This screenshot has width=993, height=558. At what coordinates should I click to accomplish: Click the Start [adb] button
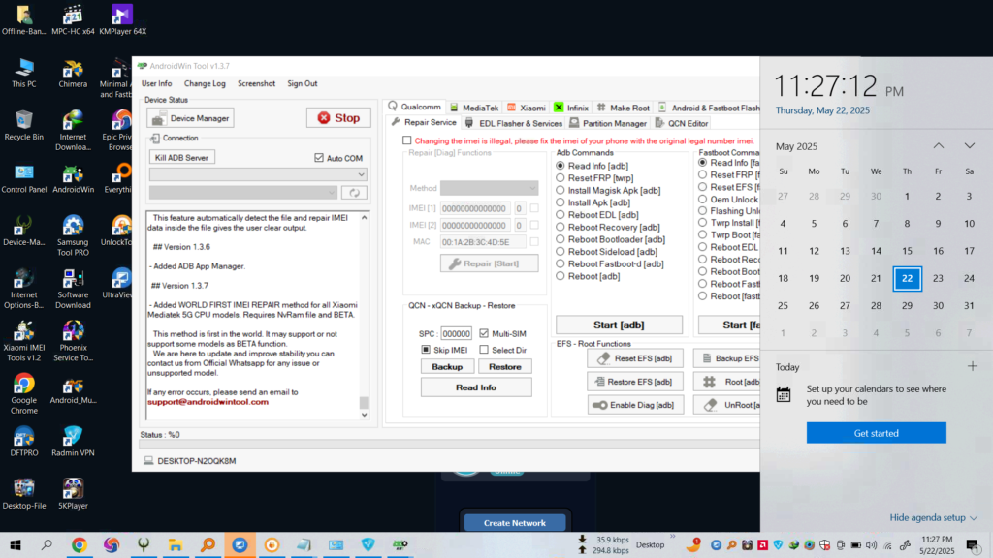tap(619, 325)
